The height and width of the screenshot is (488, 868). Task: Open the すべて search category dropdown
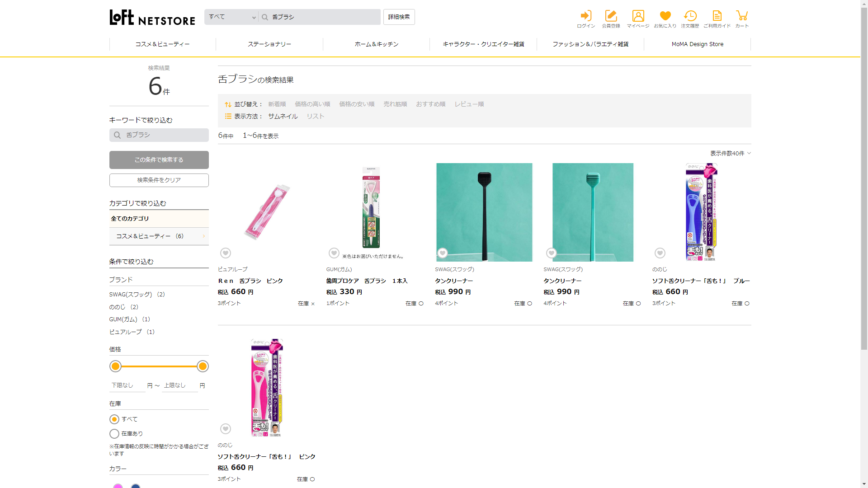pyautogui.click(x=231, y=17)
